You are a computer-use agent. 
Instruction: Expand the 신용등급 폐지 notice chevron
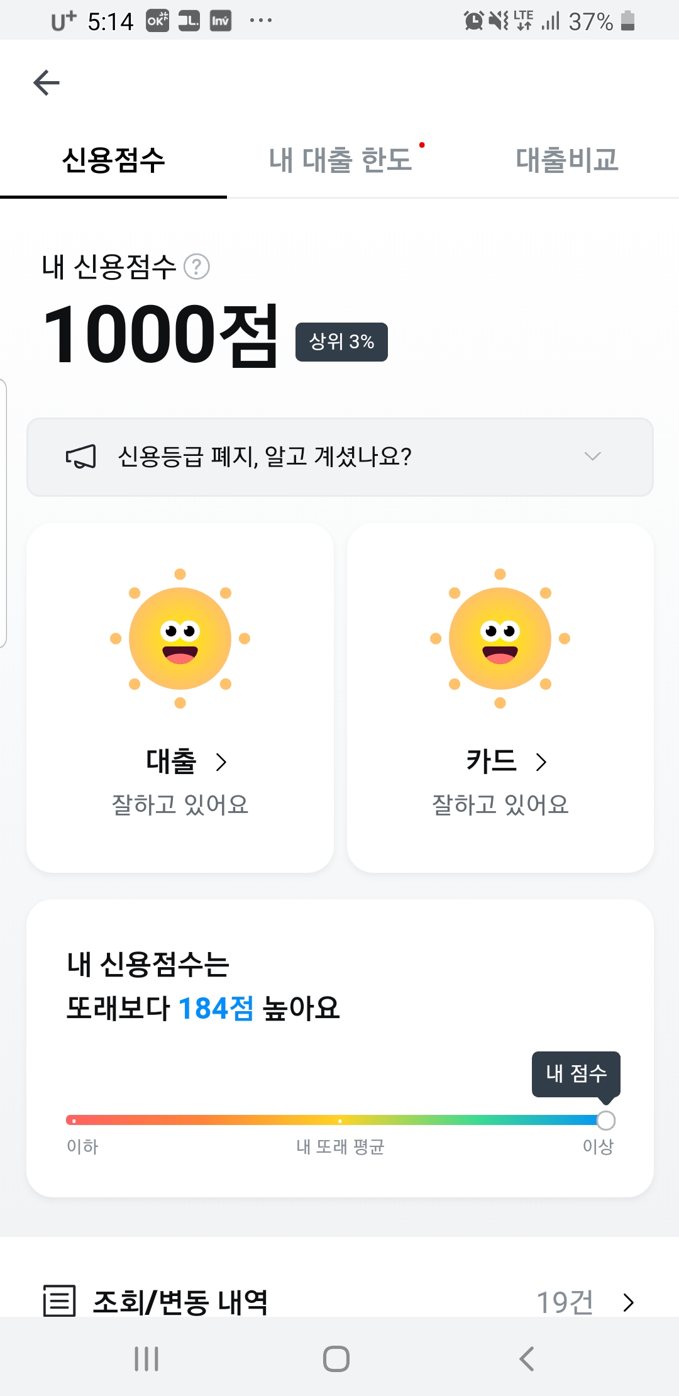(592, 457)
